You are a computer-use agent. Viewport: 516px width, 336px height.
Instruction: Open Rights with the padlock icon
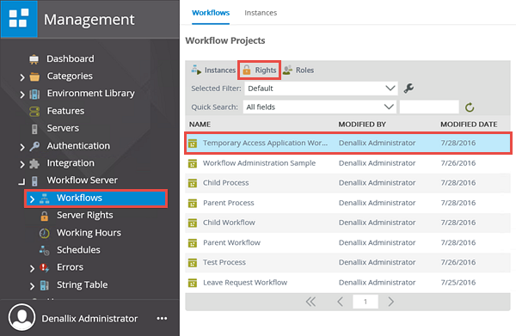click(260, 70)
